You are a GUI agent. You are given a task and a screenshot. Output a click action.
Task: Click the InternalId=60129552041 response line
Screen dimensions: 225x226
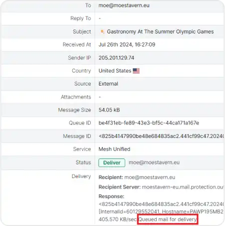[161, 211]
